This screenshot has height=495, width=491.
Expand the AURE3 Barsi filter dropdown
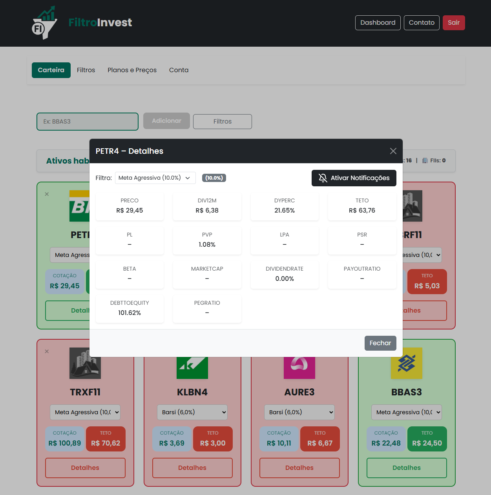[299, 412]
